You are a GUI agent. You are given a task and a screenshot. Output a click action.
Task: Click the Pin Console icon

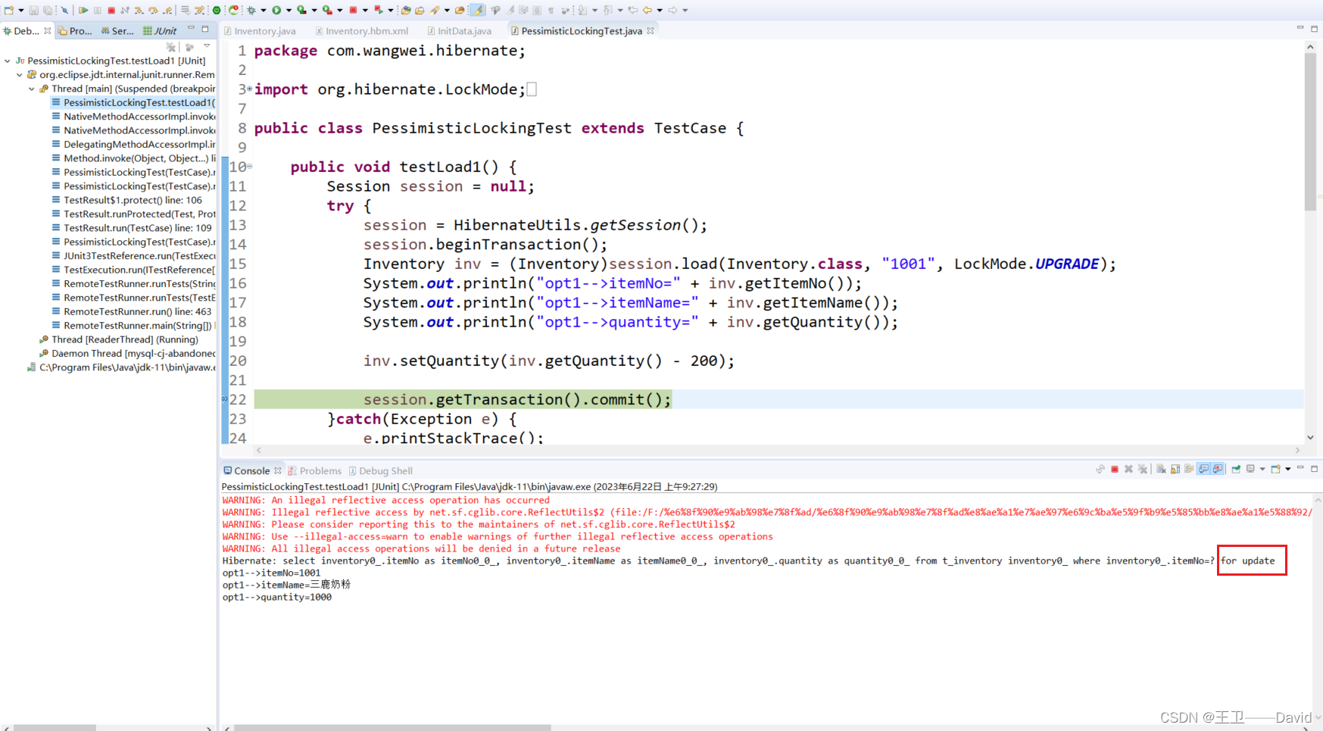click(x=1236, y=469)
